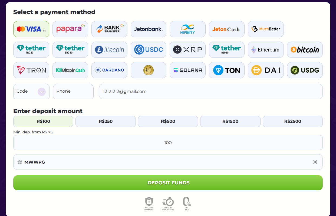
Task: Choose Ethereum as payment method
Action: [x=266, y=50]
